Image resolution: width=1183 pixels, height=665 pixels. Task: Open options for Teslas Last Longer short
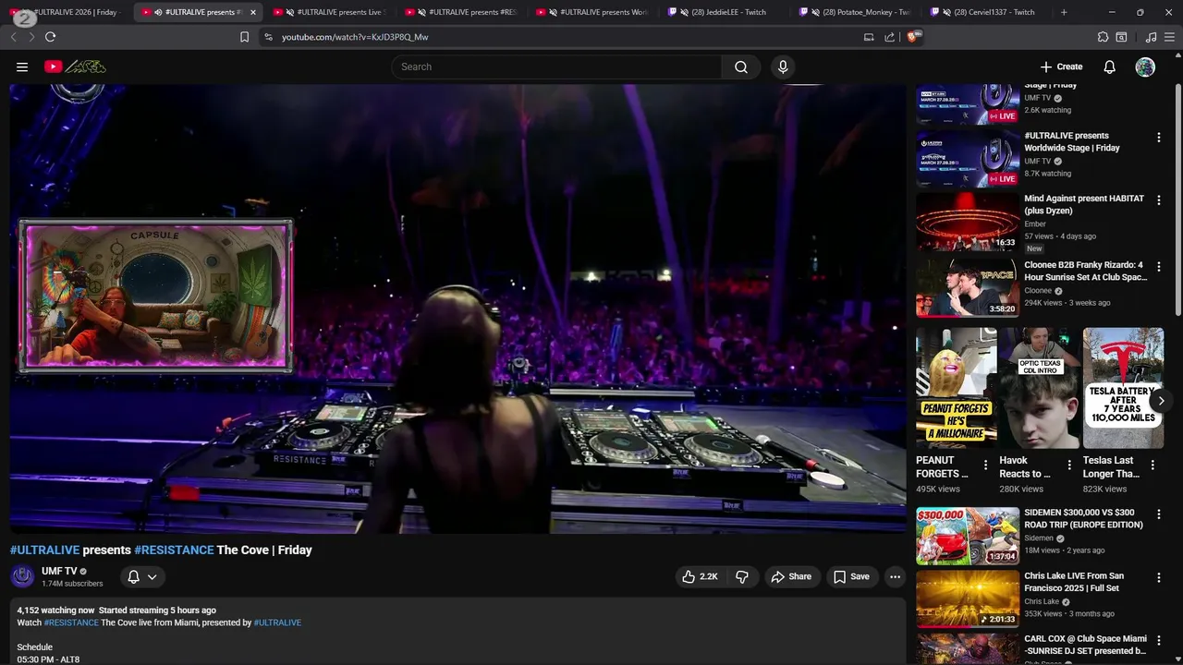(1153, 465)
